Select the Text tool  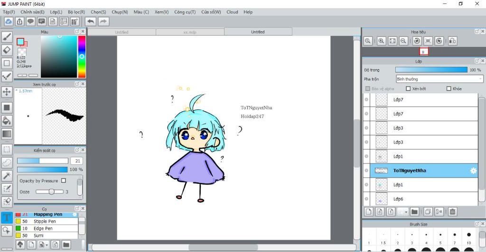click(7, 217)
